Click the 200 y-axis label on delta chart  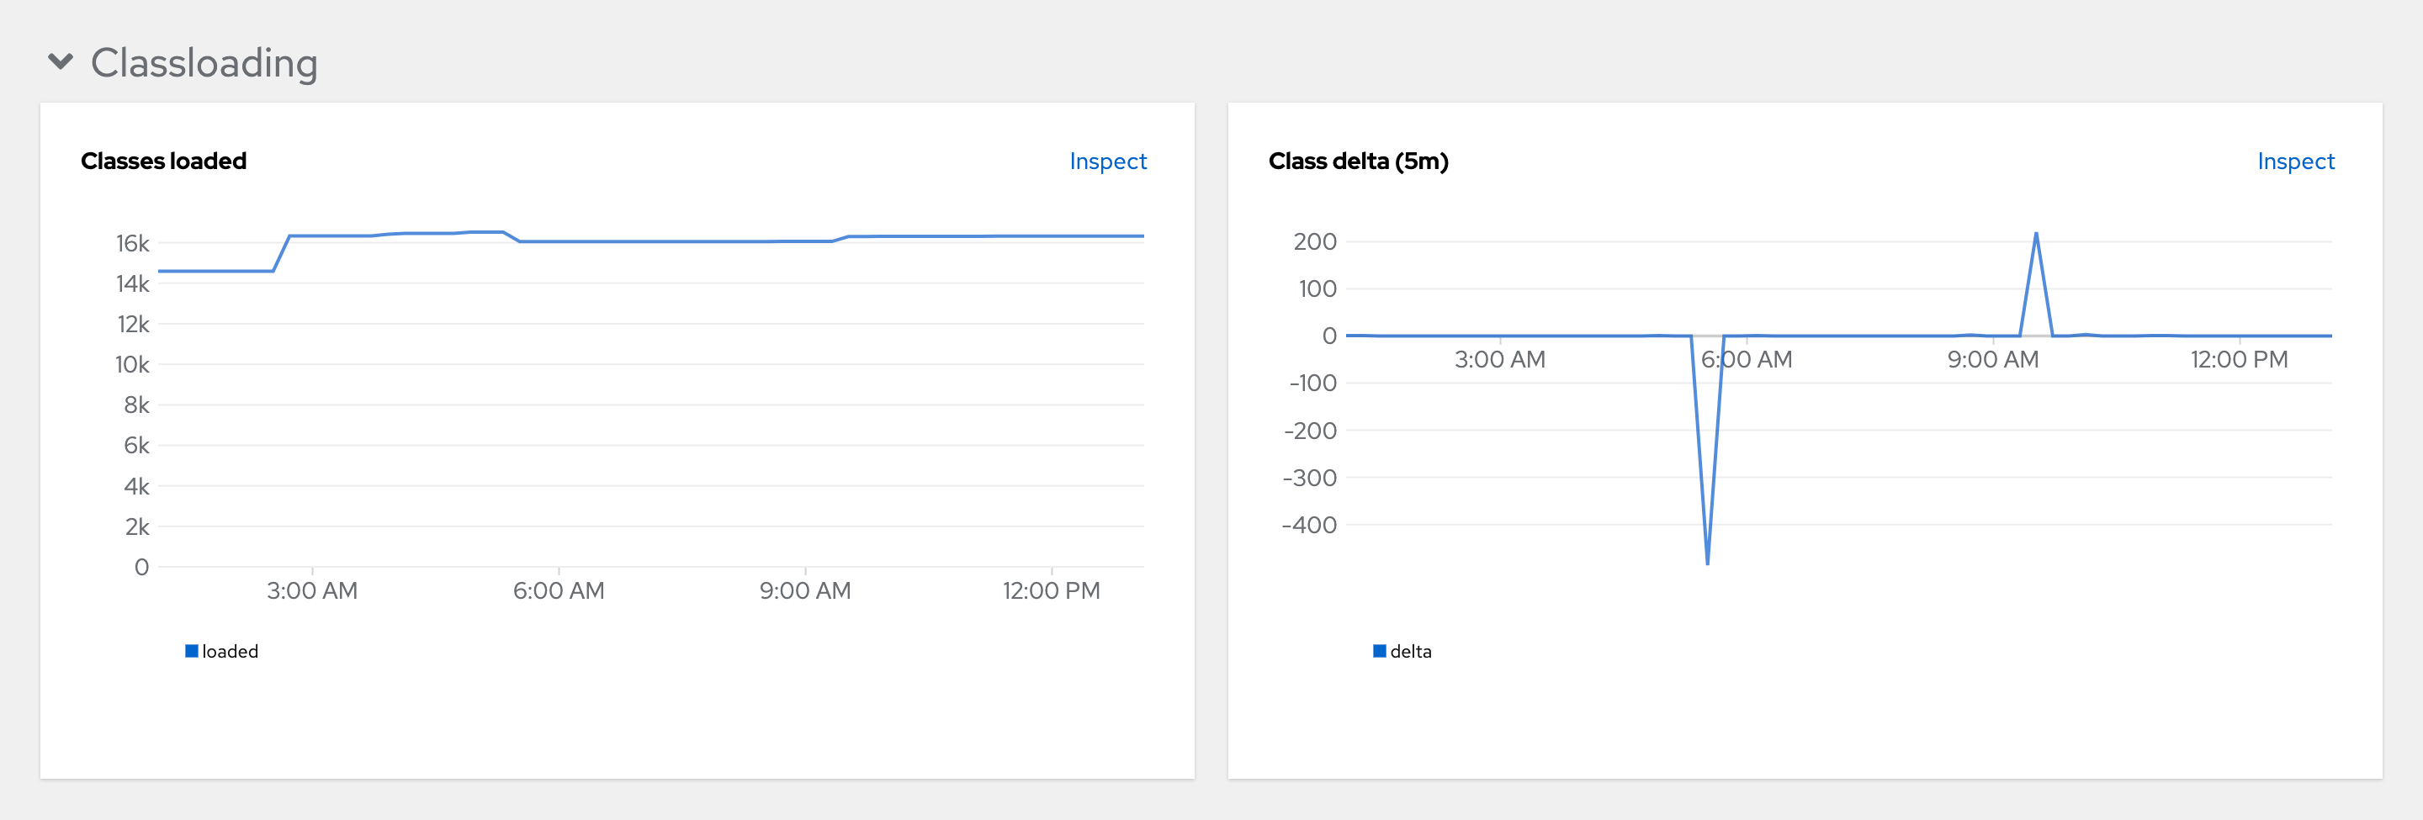click(1318, 241)
